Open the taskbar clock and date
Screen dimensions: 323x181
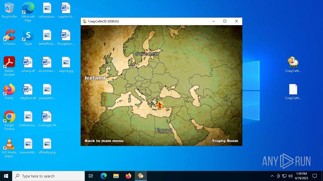pos(302,176)
